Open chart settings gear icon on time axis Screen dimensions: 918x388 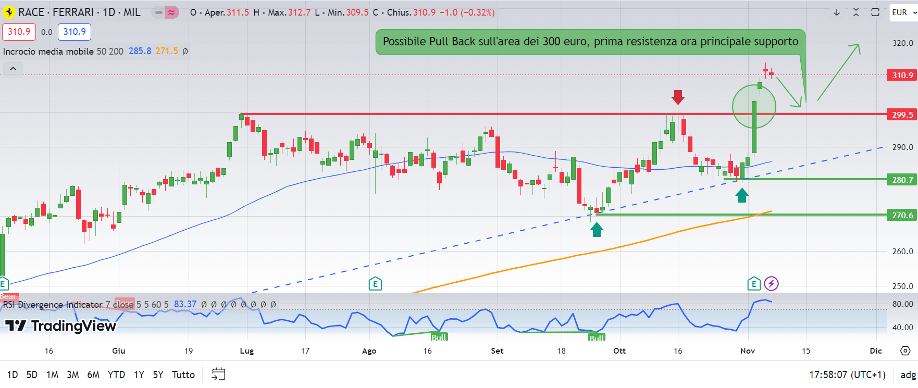tap(905, 351)
